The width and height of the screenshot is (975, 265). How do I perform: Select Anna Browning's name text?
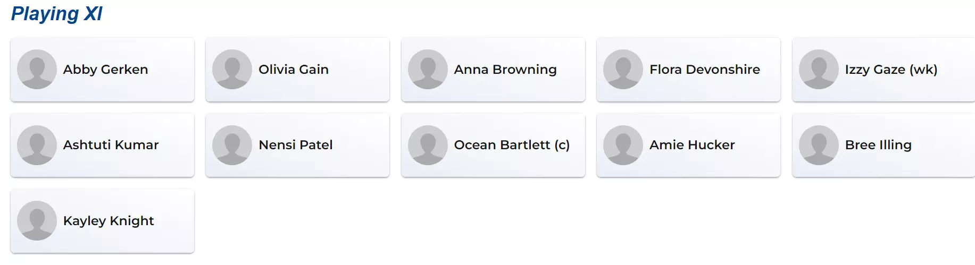(x=505, y=70)
